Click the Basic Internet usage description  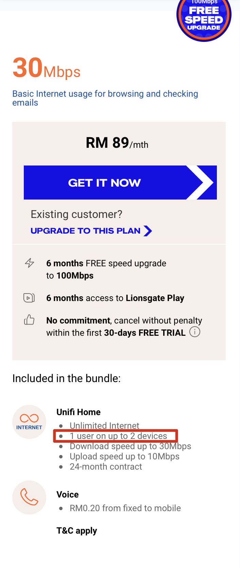pyautogui.click(x=105, y=98)
